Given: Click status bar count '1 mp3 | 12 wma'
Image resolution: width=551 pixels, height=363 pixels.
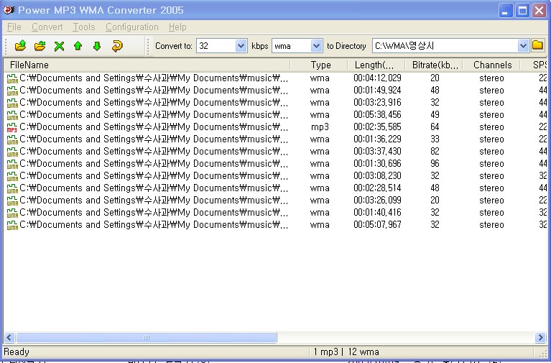Looking at the screenshot, I should [346, 352].
